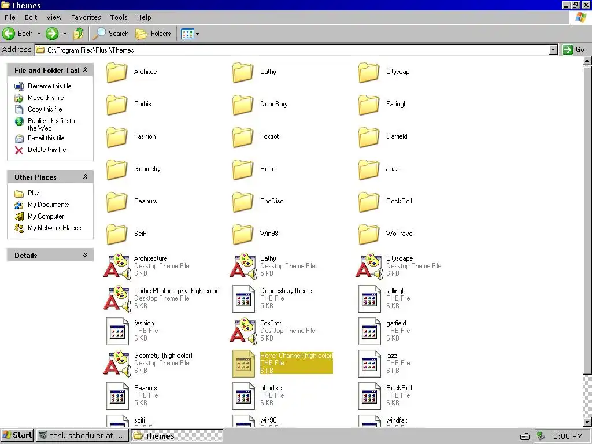Click Move this file link
This screenshot has width=592, height=444.
click(x=46, y=98)
